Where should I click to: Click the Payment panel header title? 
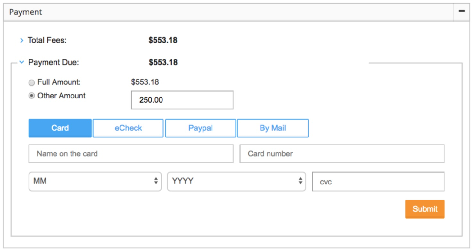tap(26, 12)
